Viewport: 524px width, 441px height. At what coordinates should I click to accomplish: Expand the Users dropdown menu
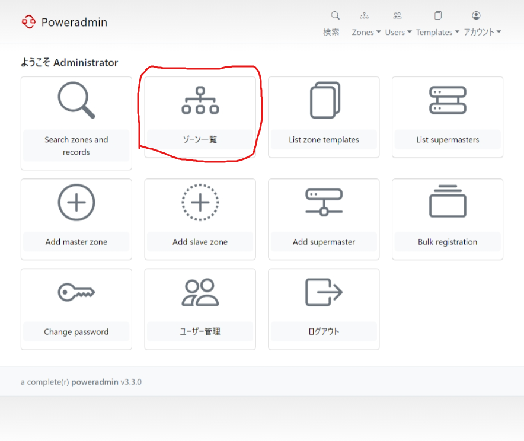(398, 32)
